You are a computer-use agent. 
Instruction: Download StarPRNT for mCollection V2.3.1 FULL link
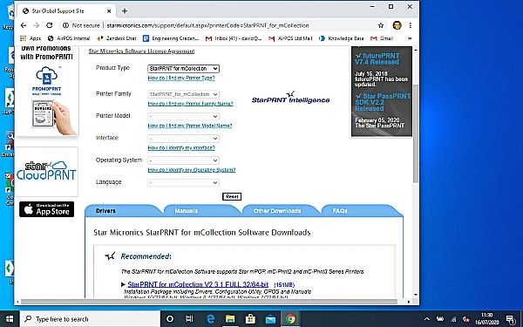tap(198, 284)
